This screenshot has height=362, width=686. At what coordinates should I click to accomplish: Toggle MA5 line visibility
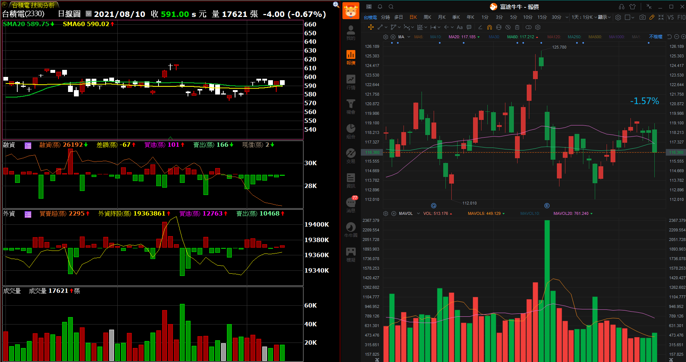419,37
